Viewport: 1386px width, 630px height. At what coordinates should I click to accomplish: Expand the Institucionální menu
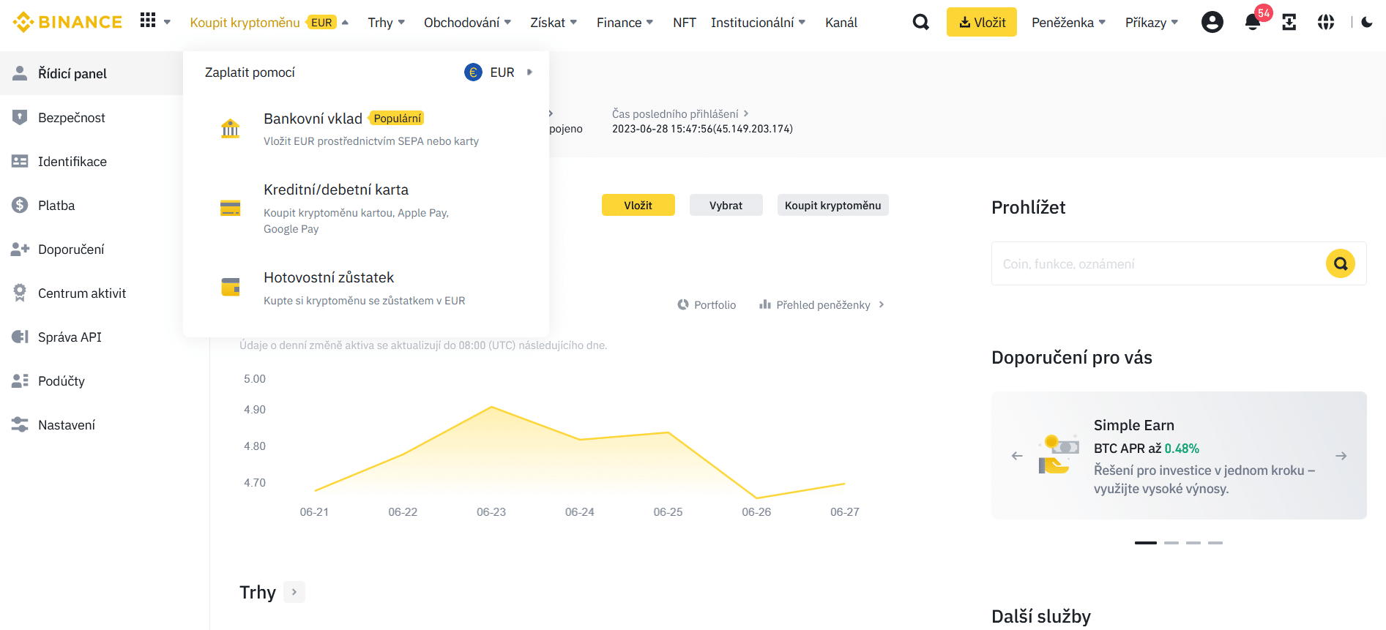point(759,23)
